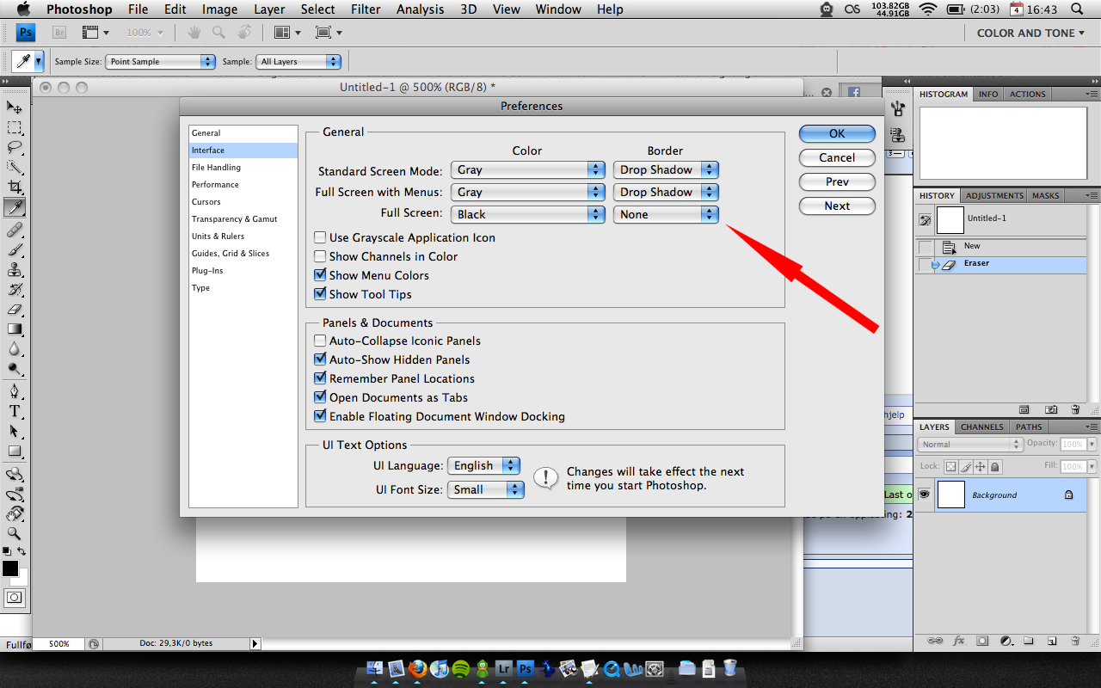
Task: Select the Zoom tool in toolbox
Action: (x=15, y=534)
